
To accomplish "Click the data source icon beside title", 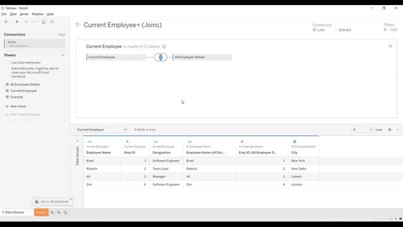I will click(x=77, y=25).
